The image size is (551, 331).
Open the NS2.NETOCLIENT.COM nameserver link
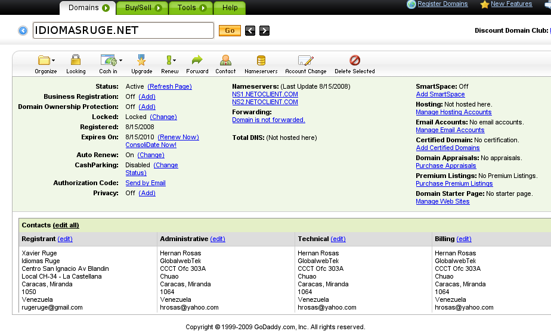(265, 102)
